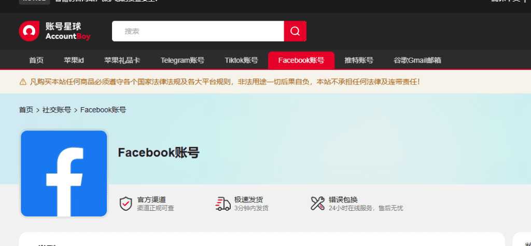Click the warning triangle icon in notice bar

[23, 82]
